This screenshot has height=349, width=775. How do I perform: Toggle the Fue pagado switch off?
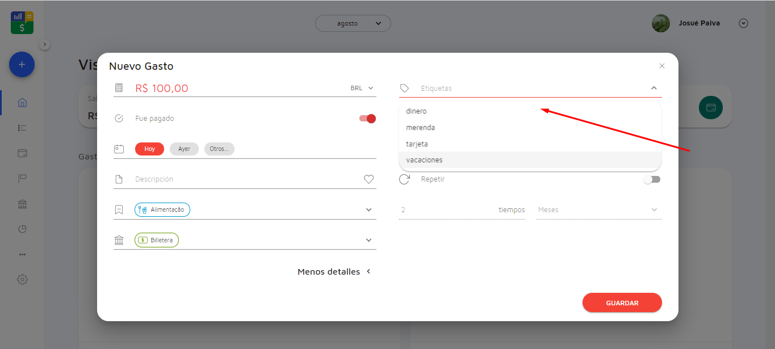[367, 119]
